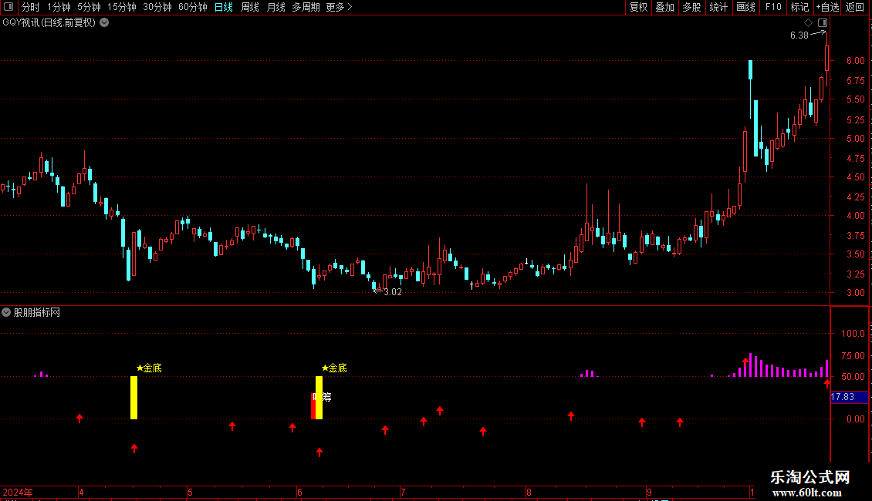The image size is (872, 501).
Task: Click the second 金底 star label in June
Action: click(334, 368)
